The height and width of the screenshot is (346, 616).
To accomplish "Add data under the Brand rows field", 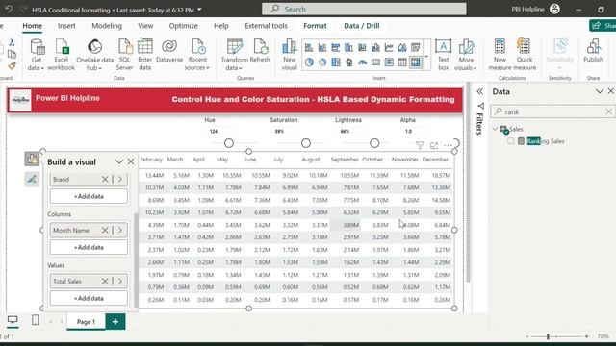I will [89, 196].
